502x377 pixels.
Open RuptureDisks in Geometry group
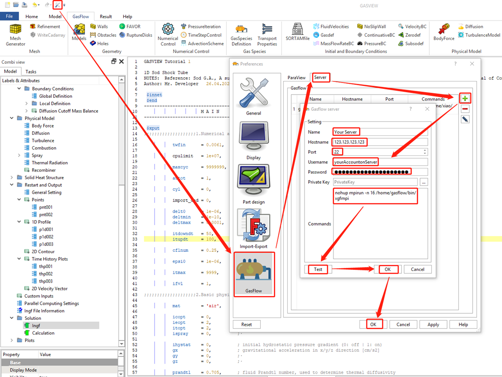pos(136,35)
